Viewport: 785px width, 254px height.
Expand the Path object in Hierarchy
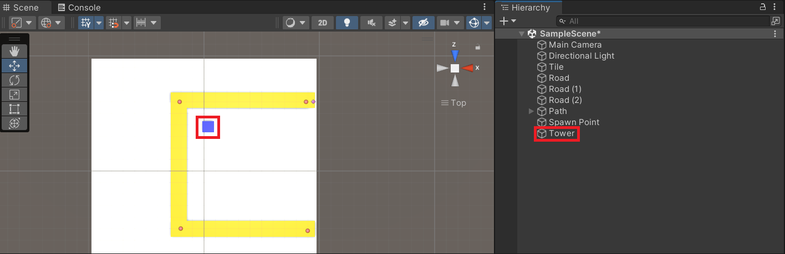(x=532, y=111)
